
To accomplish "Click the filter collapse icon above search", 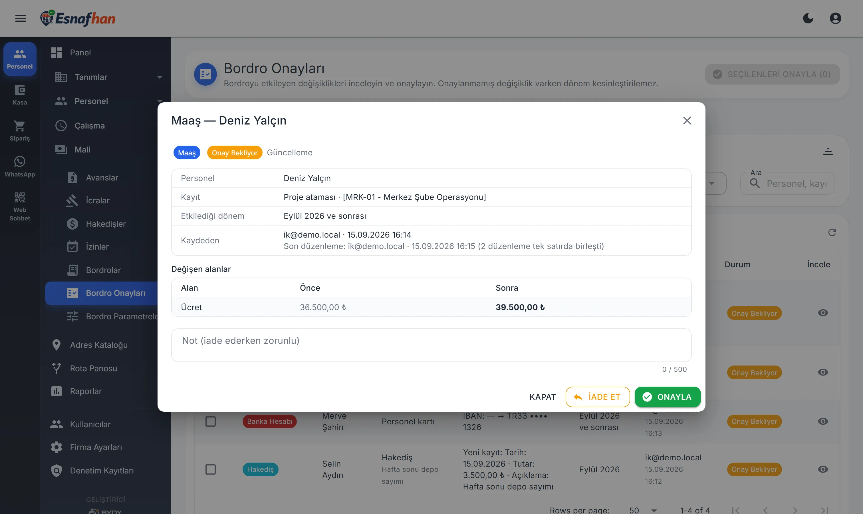I will point(828,151).
